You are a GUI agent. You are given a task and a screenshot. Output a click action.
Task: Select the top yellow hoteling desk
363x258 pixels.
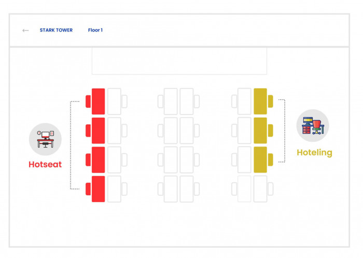pos(260,101)
